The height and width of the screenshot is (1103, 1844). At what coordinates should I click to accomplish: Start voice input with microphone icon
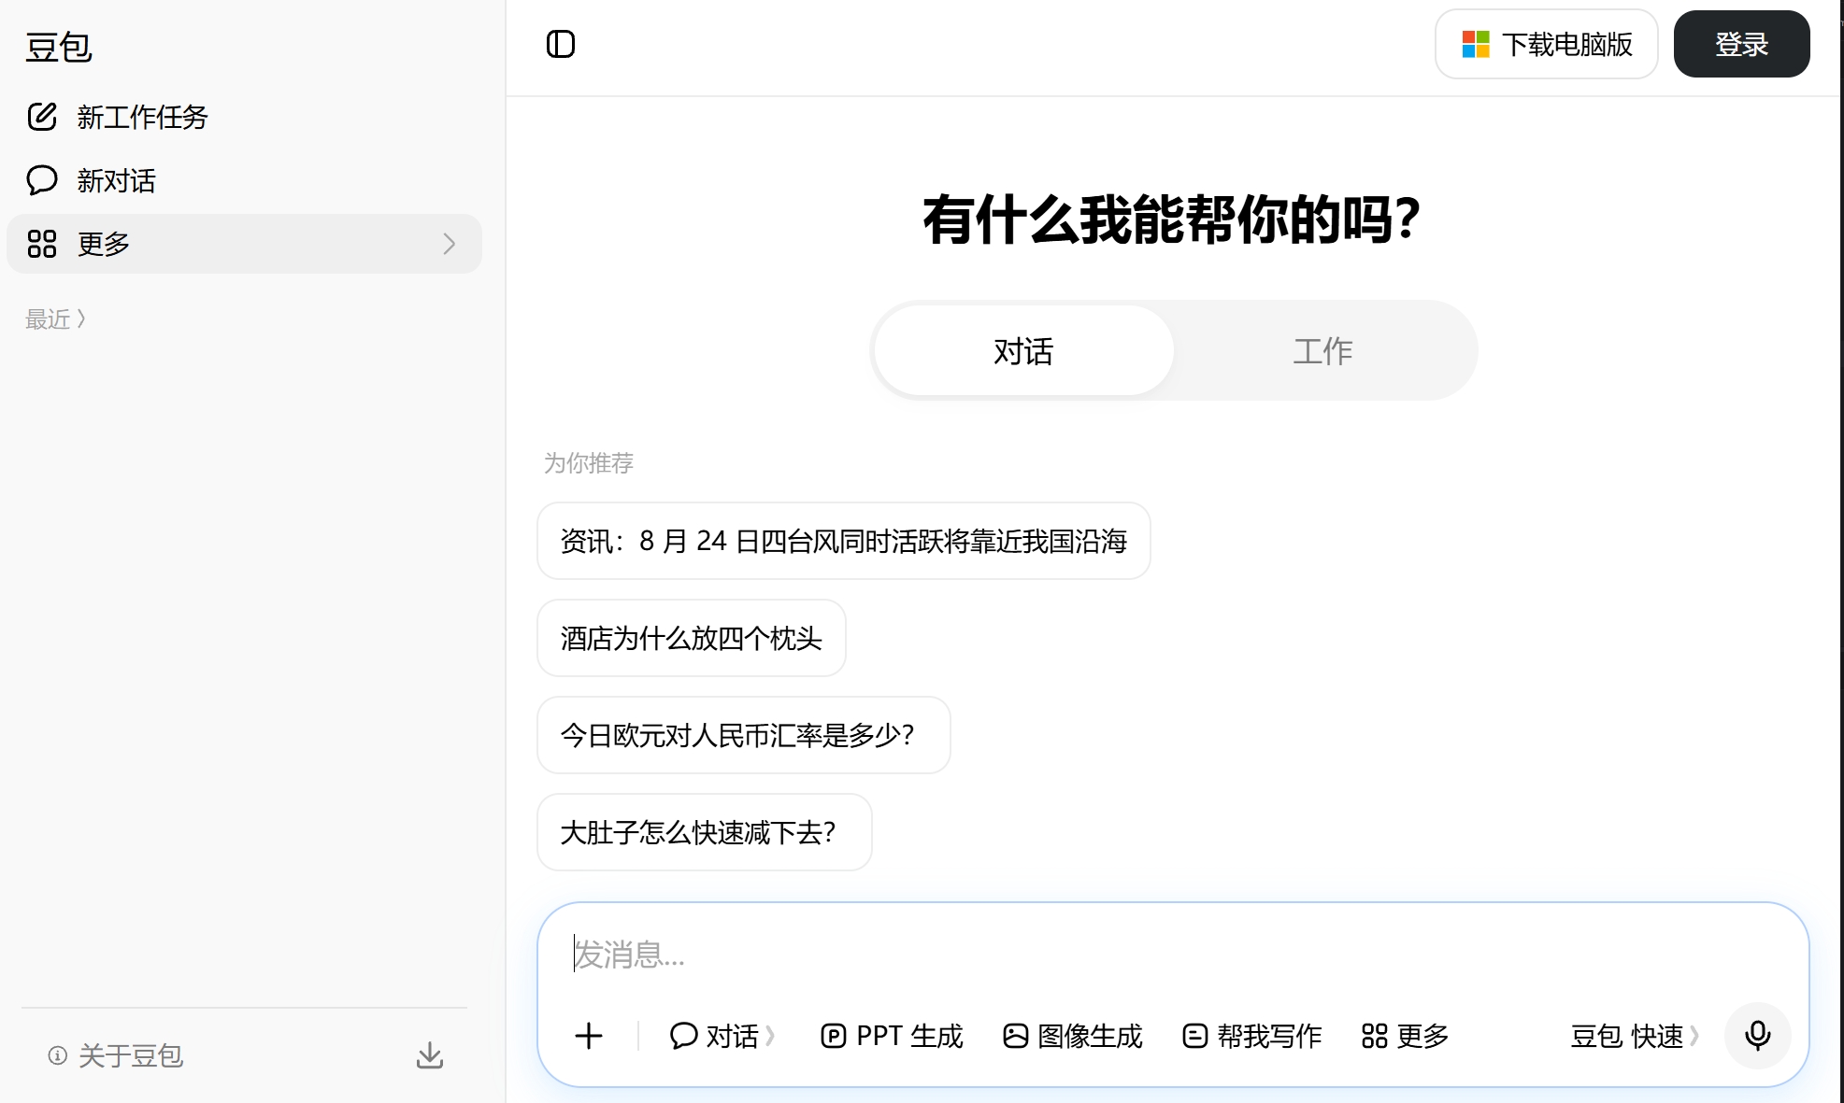pyautogui.click(x=1758, y=1036)
